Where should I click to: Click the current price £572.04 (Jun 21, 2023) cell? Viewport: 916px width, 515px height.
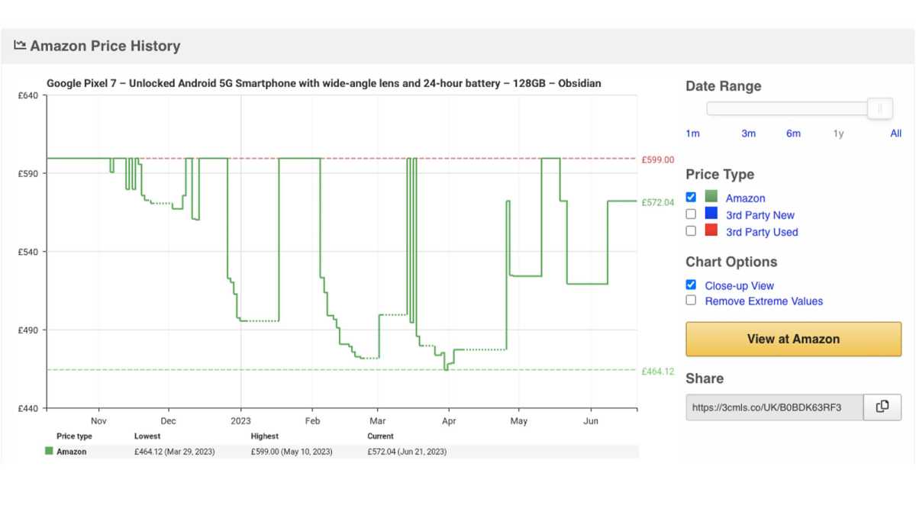click(407, 452)
